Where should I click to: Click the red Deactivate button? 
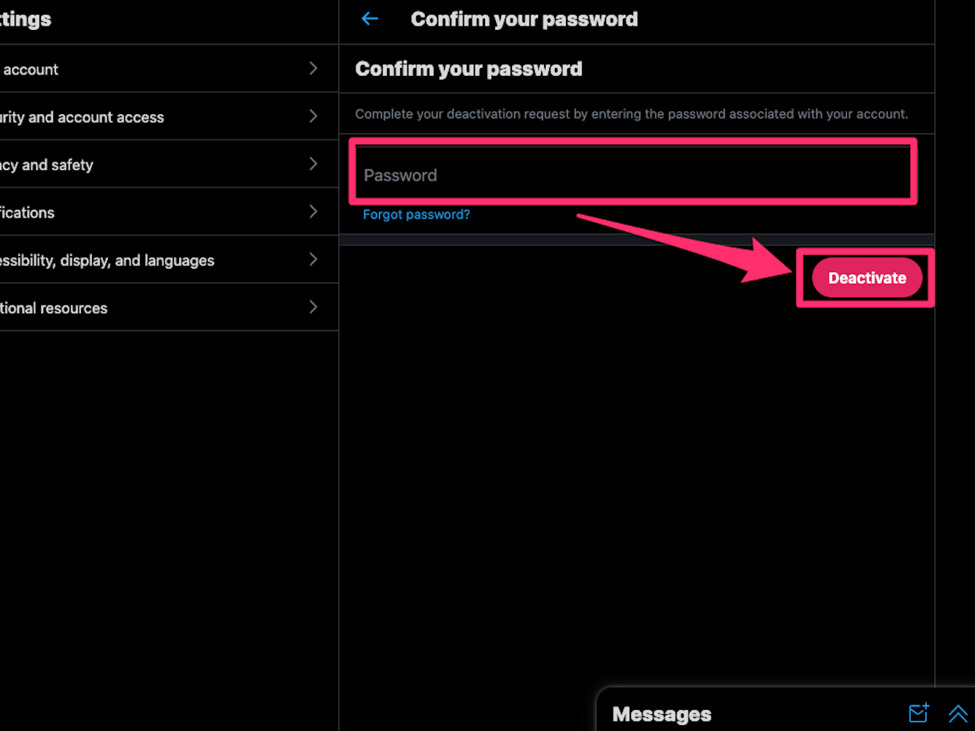(x=867, y=278)
